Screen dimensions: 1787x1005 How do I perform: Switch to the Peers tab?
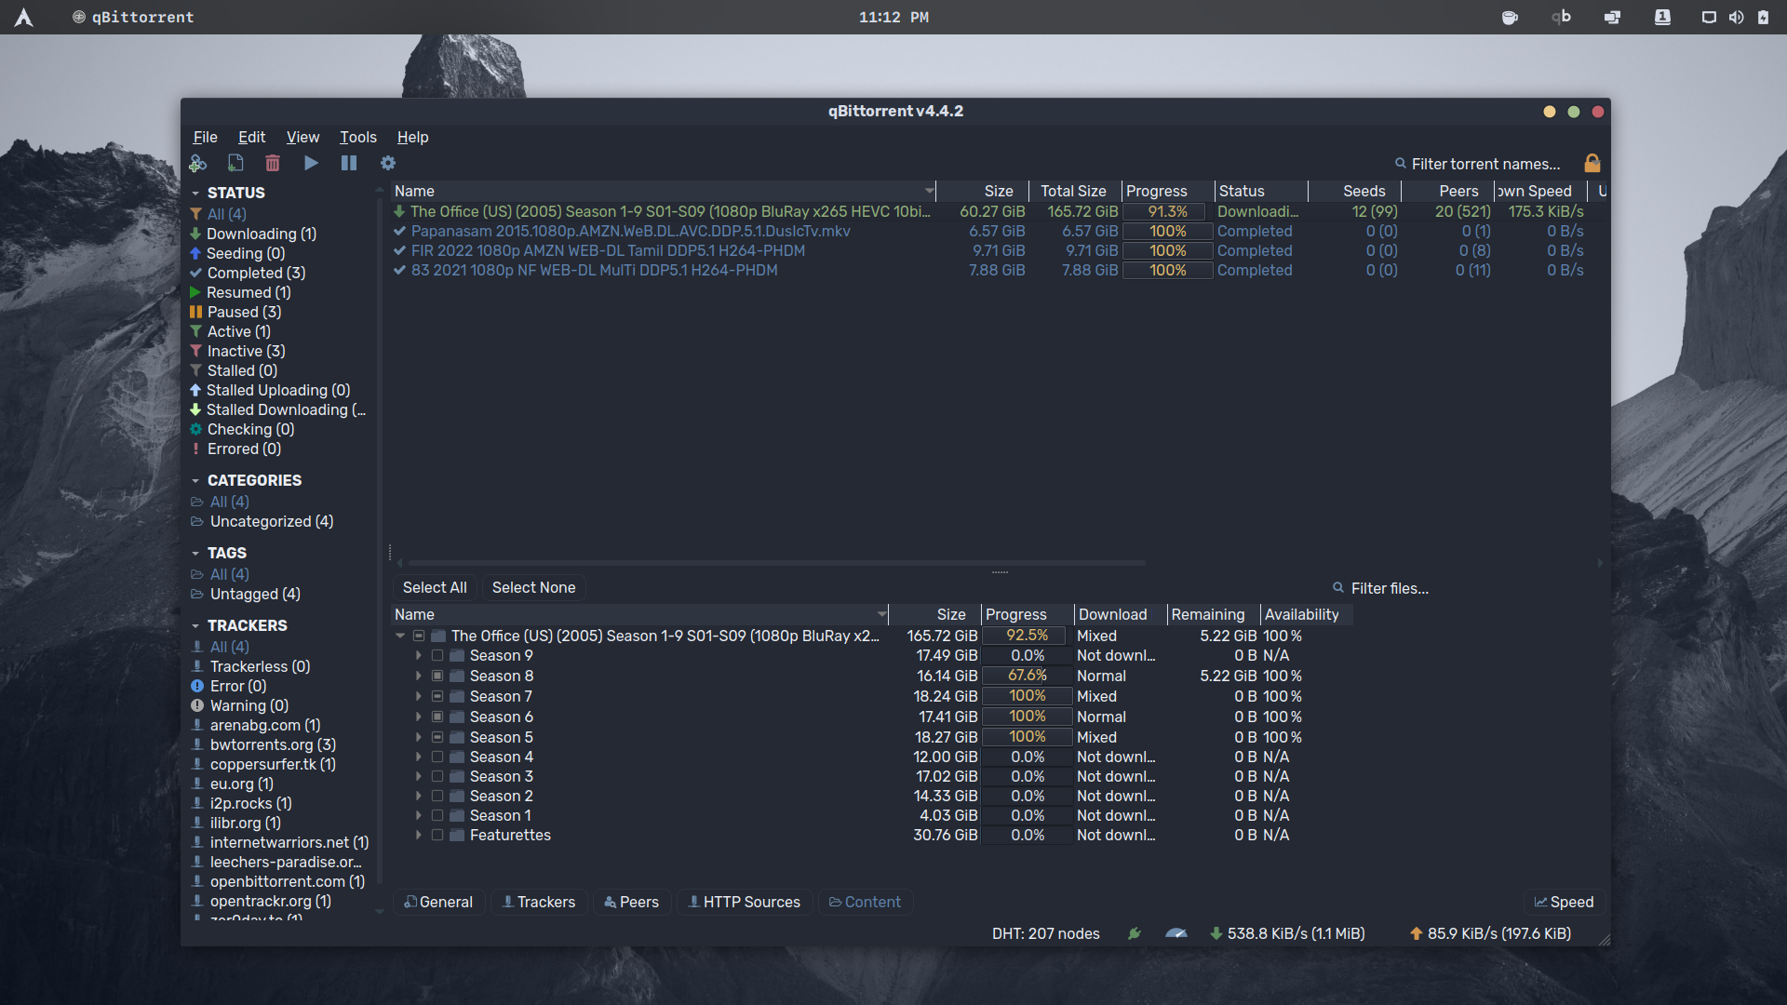631,902
